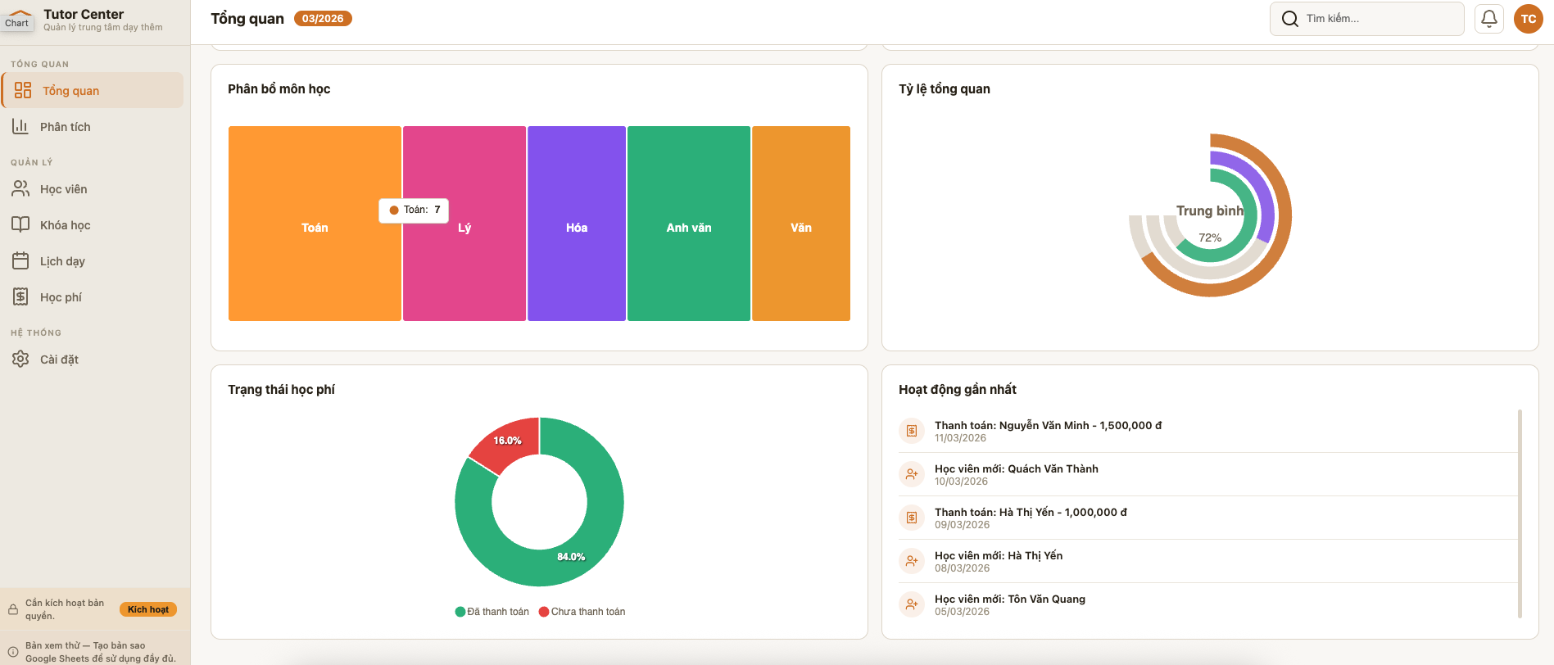Screen dimensions: 1554x665
Task: Toggle Đã thanh toán legend item
Action: point(492,612)
